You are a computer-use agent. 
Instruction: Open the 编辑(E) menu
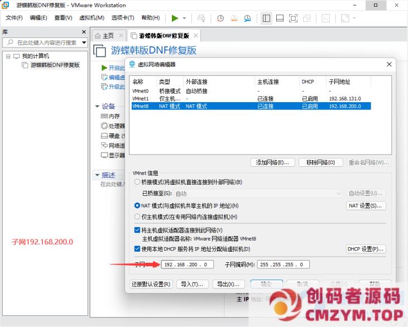point(39,18)
